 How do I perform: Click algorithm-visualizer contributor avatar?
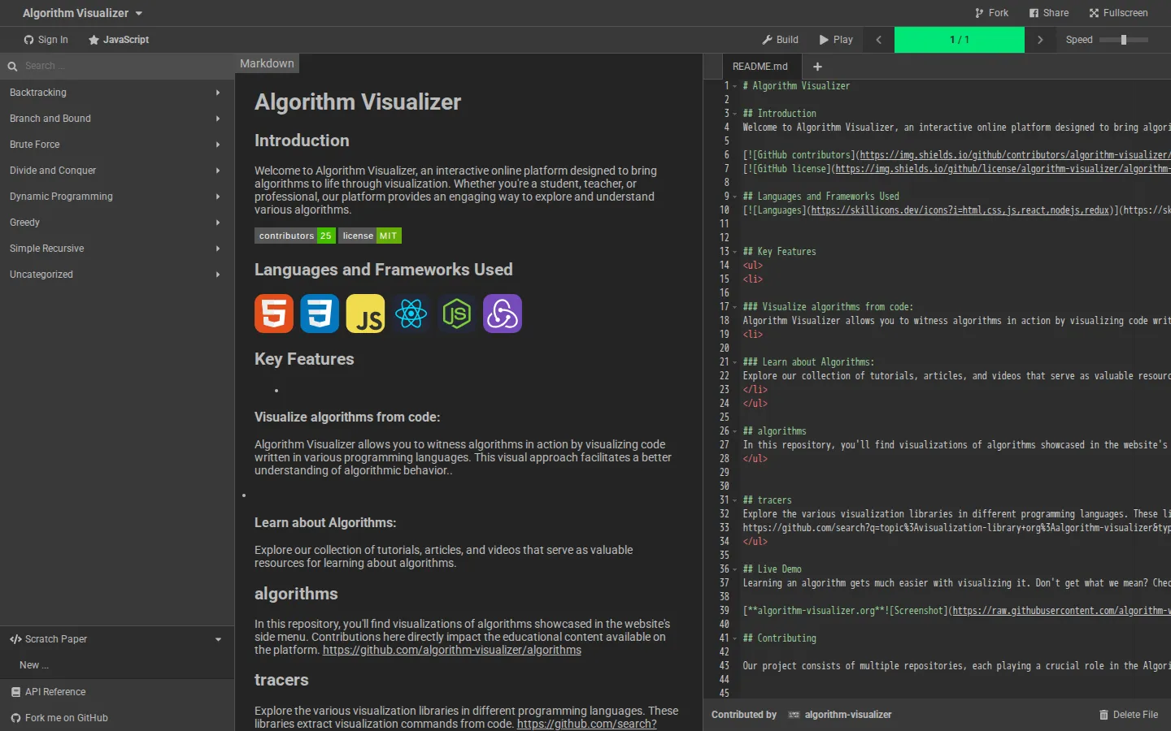point(794,715)
